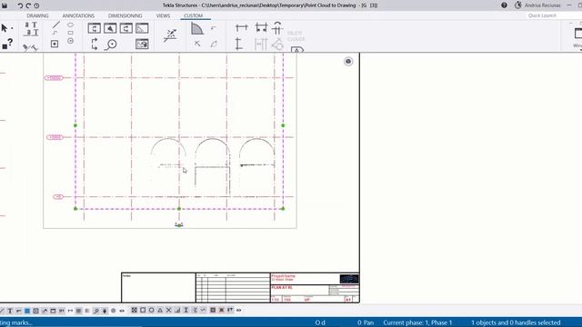
Task: Select the draw ellipse tool
Action: click(71, 25)
